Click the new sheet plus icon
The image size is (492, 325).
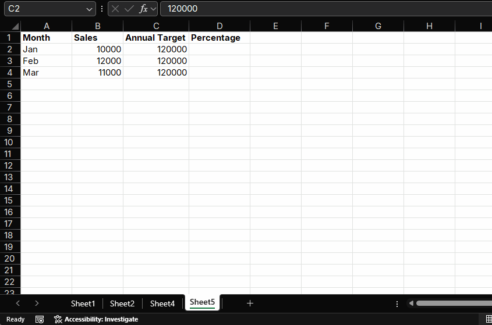tap(250, 303)
